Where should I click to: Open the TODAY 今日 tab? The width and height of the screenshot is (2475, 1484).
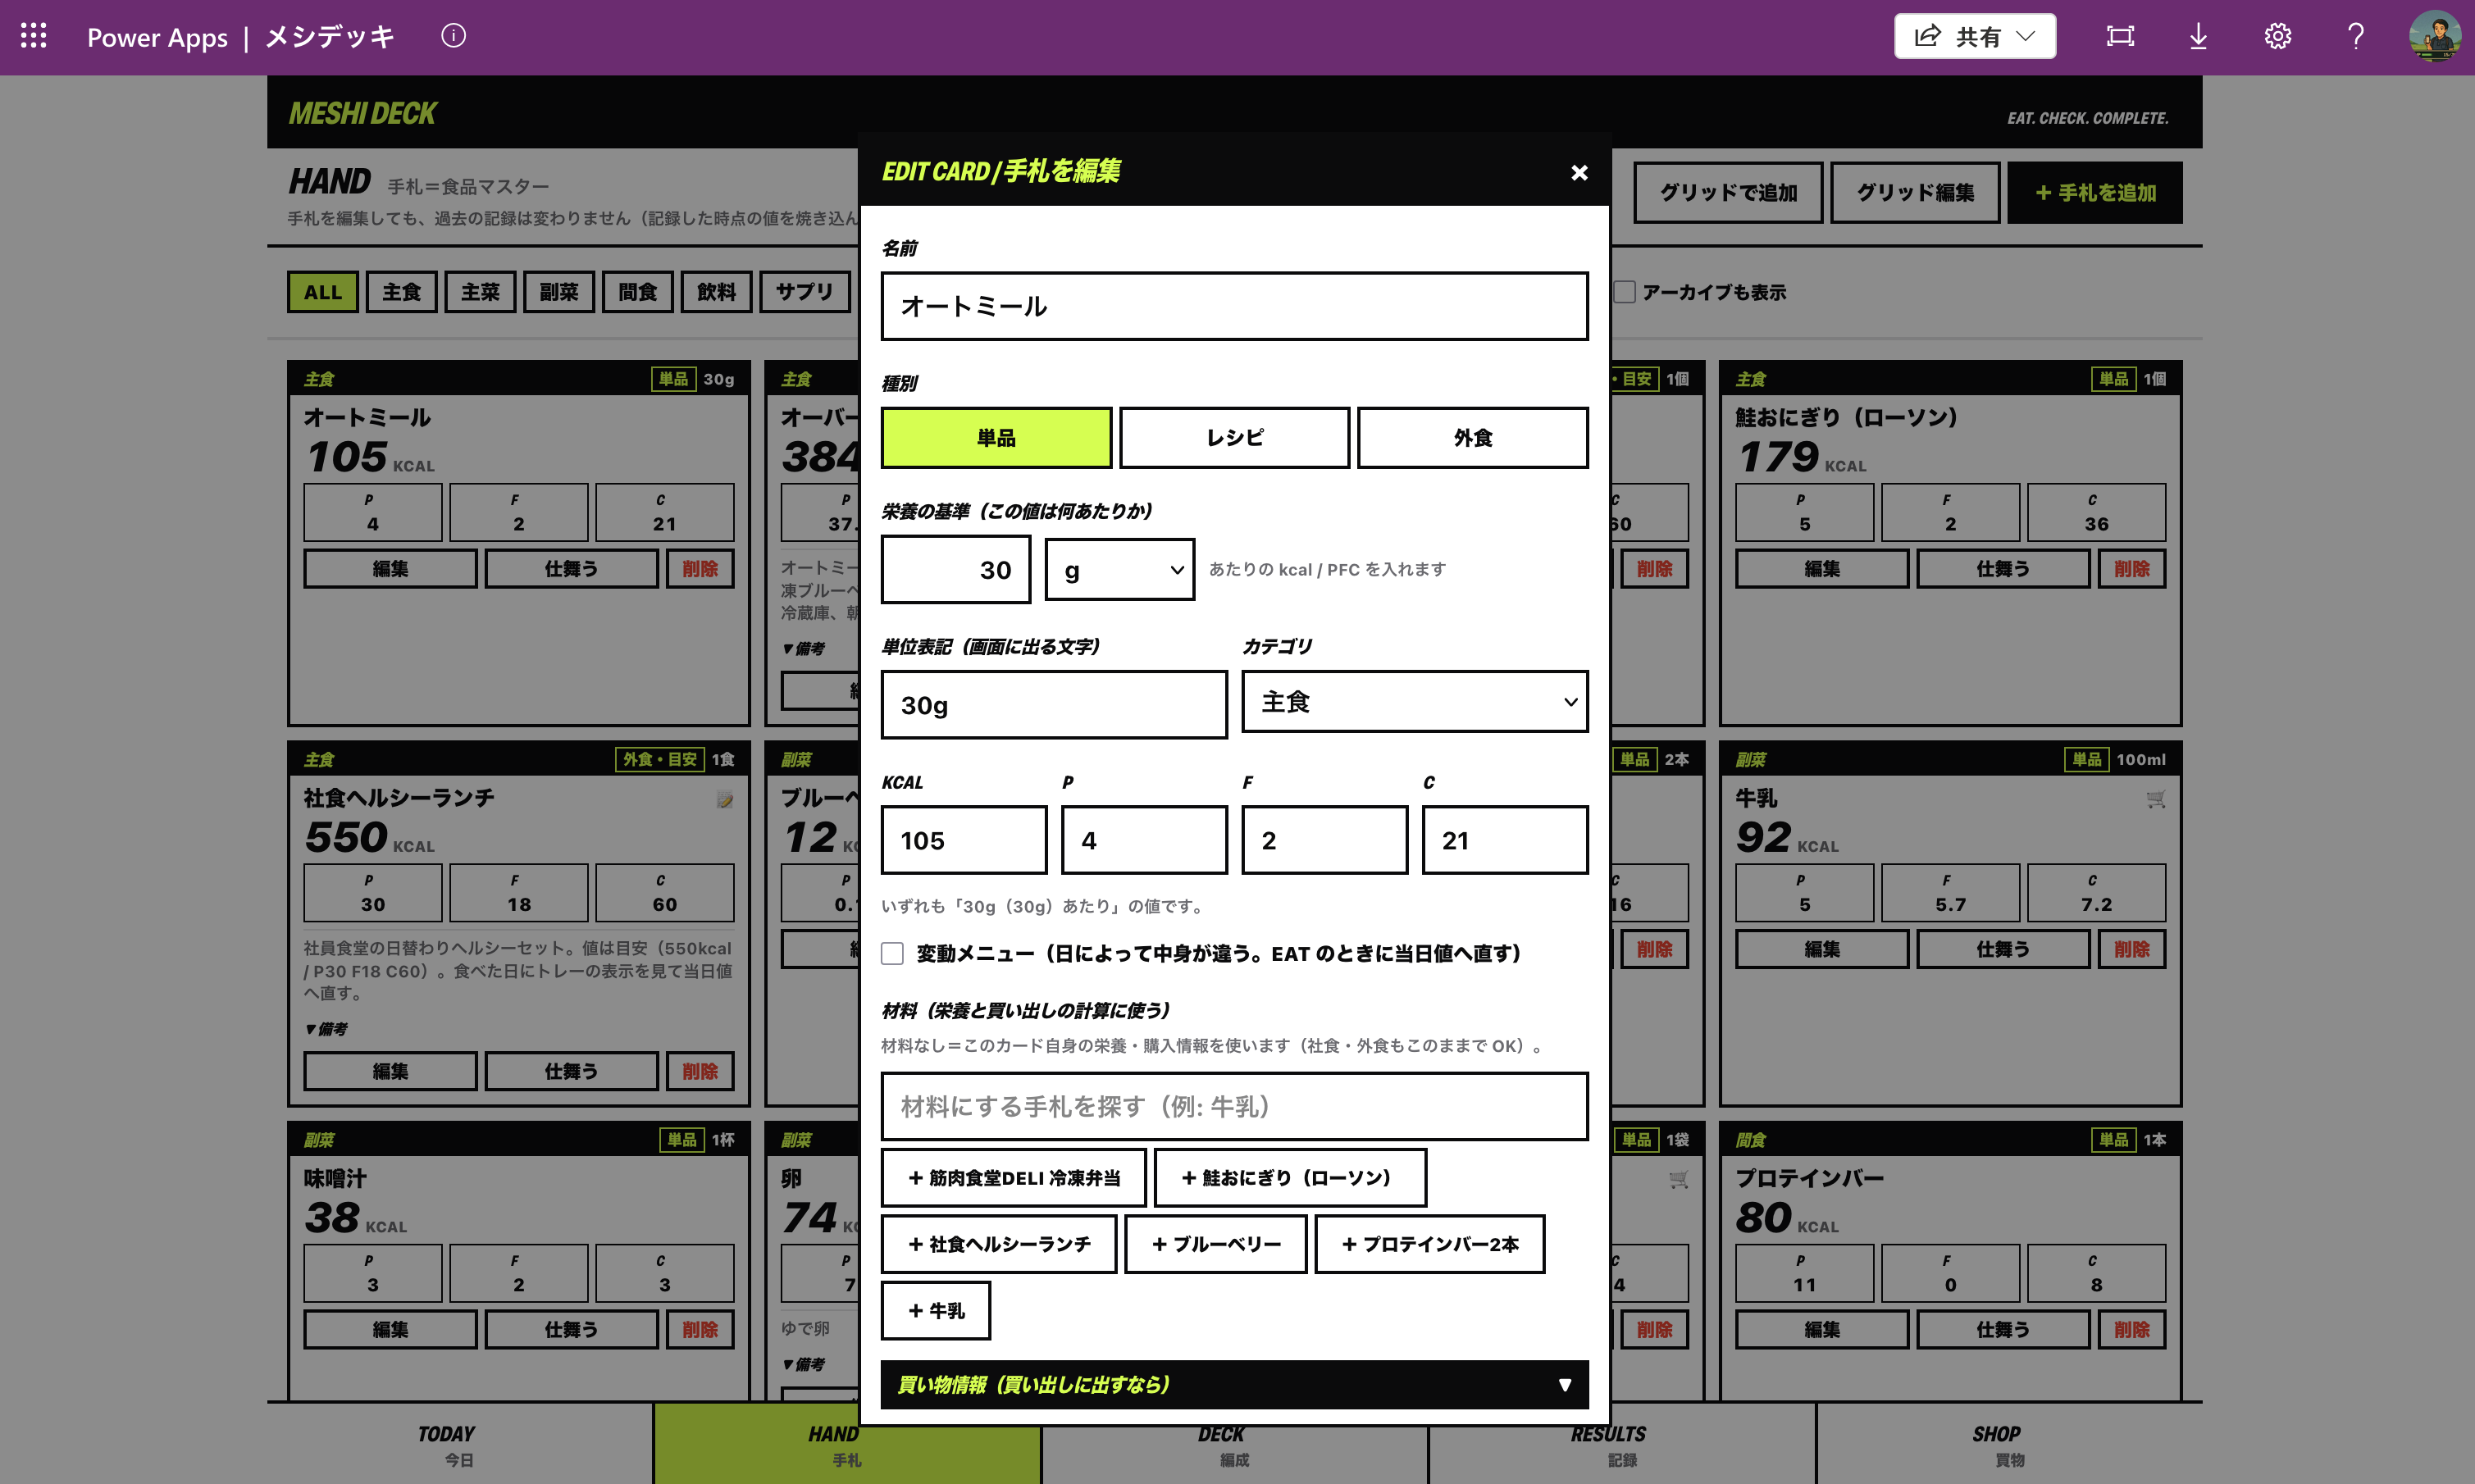click(459, 1444)
